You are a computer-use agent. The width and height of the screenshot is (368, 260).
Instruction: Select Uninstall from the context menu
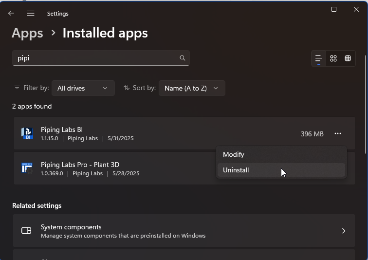click(236, 170)
